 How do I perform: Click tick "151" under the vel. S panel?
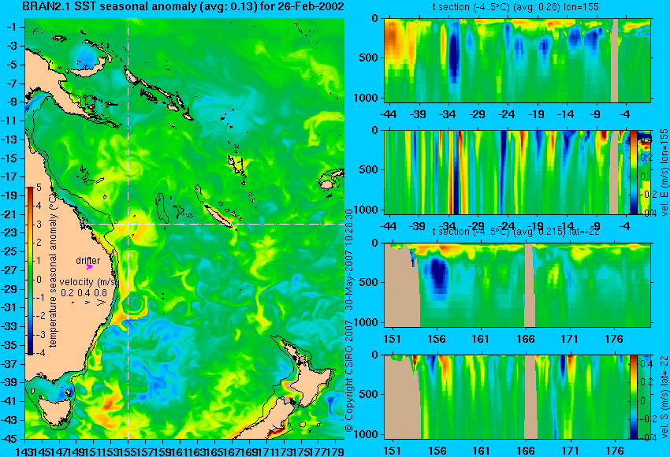(x=393, y=451)
